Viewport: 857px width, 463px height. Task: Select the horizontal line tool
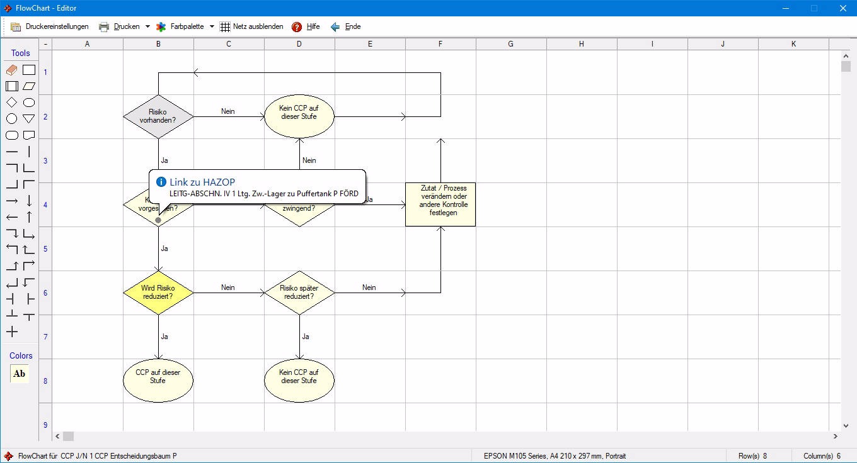(12, 152)
